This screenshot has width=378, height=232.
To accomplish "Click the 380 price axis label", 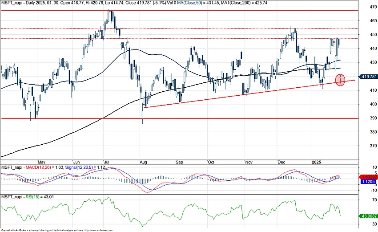I will (x=374, y=132).
